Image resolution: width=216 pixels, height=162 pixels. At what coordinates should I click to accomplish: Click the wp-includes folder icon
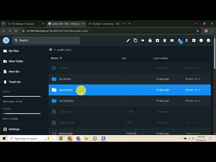coord(54,101)
